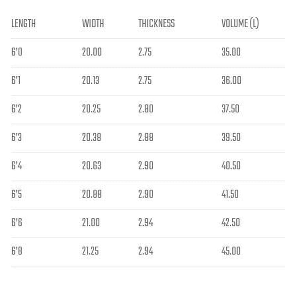Select the 6'0 length cell
The image size is (285, 285).
click(x=17, y=52)
